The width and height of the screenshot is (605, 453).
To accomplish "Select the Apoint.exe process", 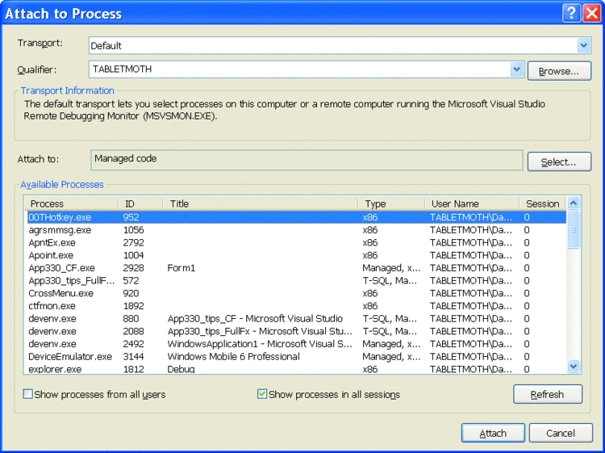I will [296, 255].
